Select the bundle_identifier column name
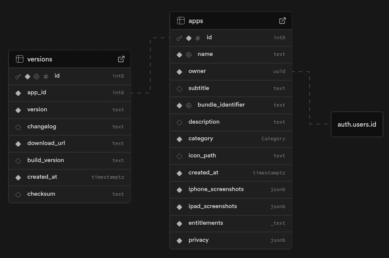The height and width of the screenshot is (258, 389). pos(221,104)
